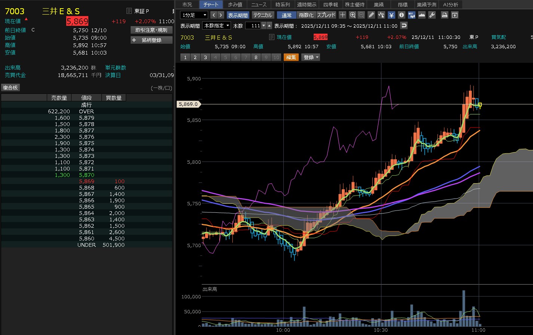Open the 1分足 timeframe dropdown
Viewport: 533px width, 335px height.
pyautogui.click(x=194, y=15)
